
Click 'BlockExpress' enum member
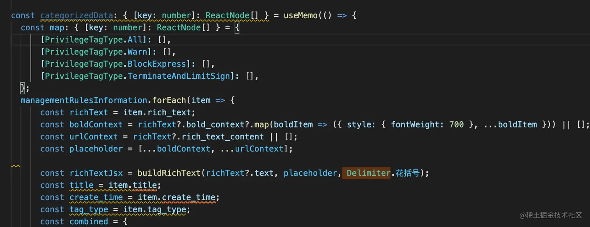pyautogui.click(x=157, y=64)
